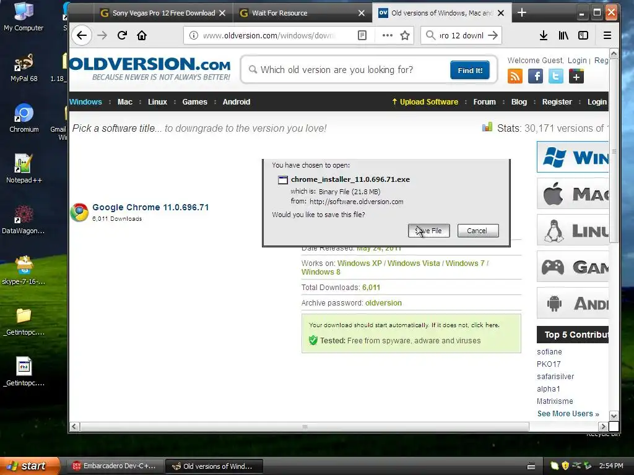The width and height of the screenshot is (634, 475).
Task: Open the library bookshelf icon
Action: click(x=563, y=35)
